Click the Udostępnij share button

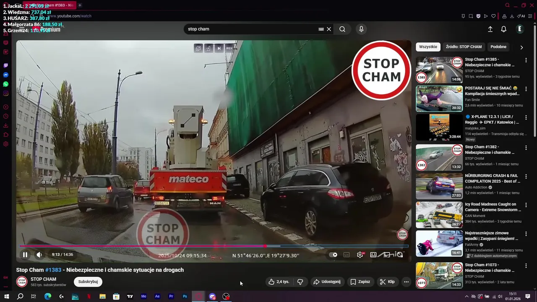tap(327, 282)
